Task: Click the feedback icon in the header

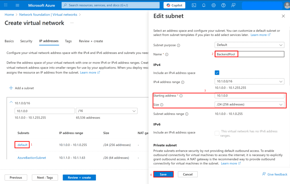Action: (233, 5)
